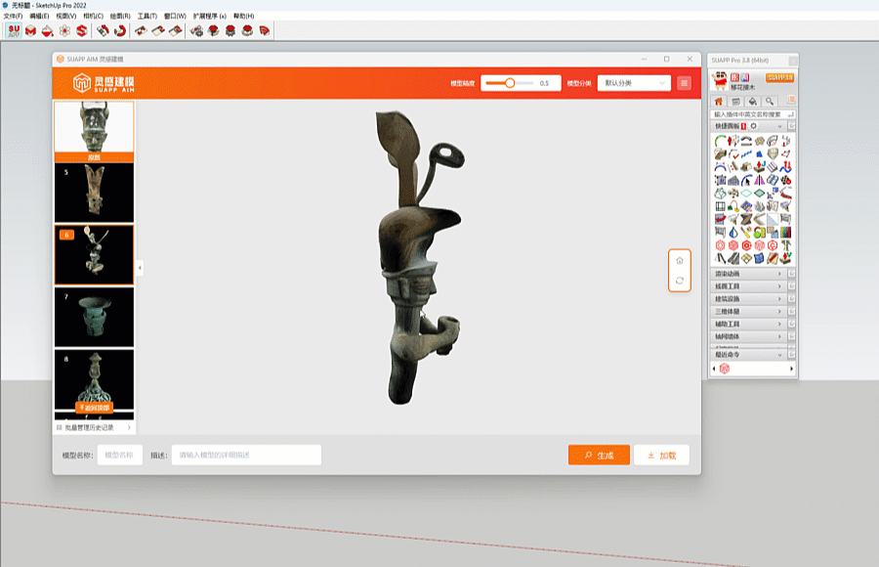This screenshot has width=879, height=567.
Task: Click the 加载 load button
Action: [x=661, y=456]
